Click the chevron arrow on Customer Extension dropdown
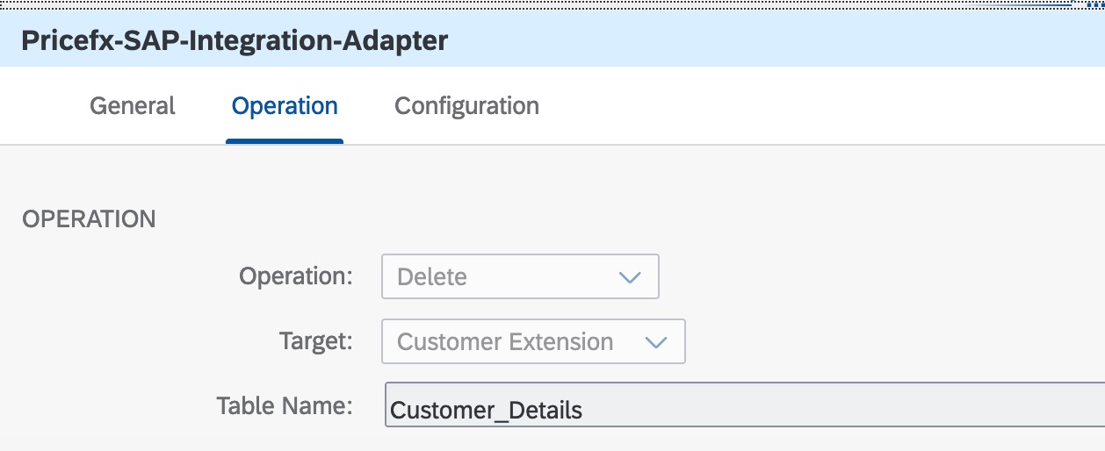1105x451 pixels. [656, 342]
